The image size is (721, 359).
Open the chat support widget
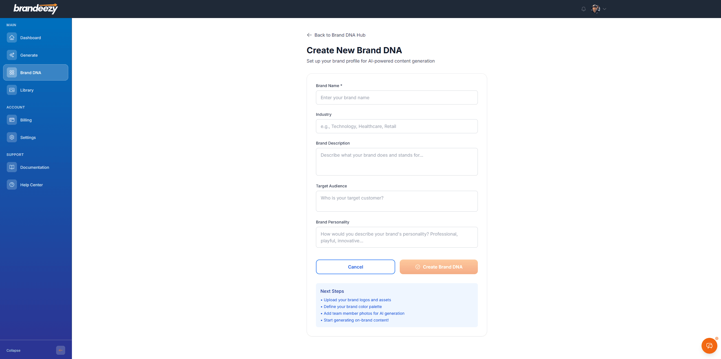709,345
